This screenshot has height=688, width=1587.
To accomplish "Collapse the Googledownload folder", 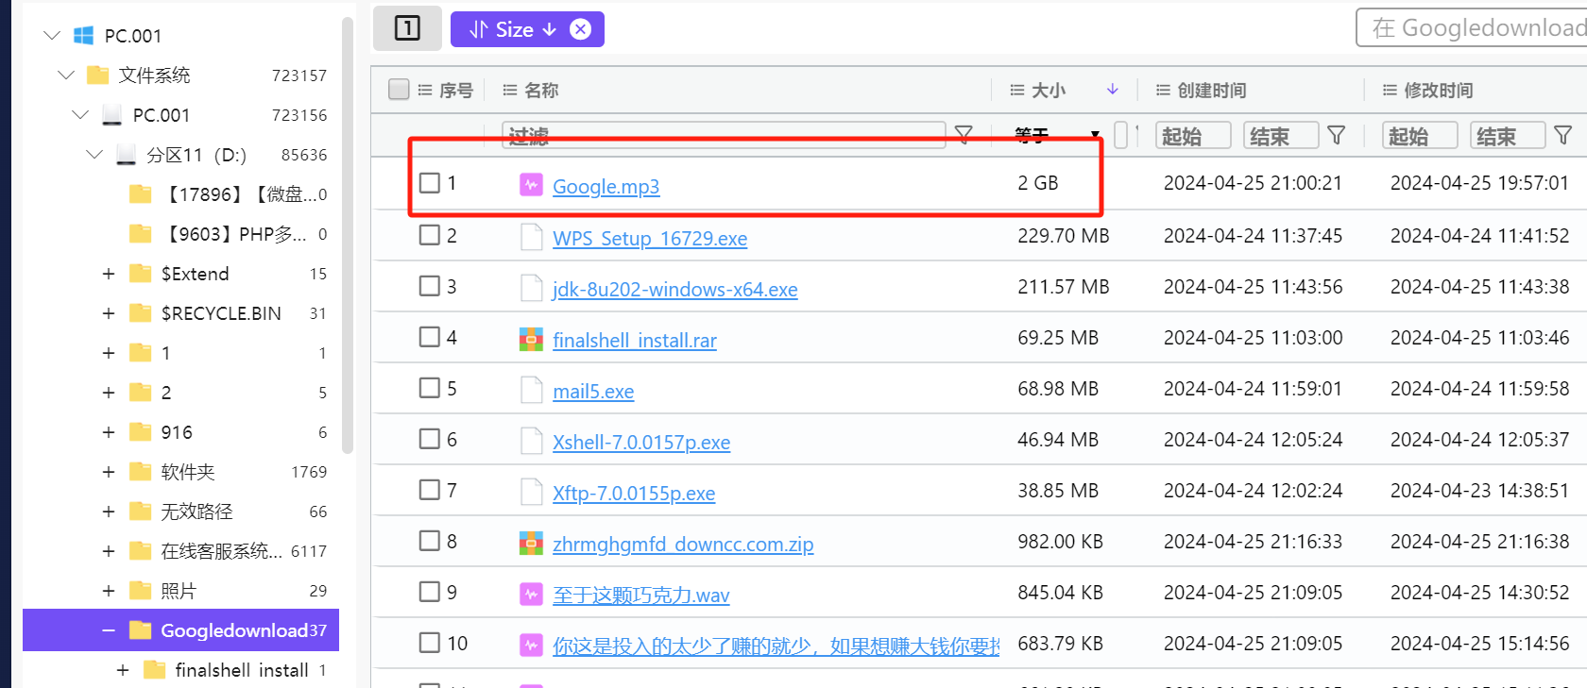I will pos(109,630).
